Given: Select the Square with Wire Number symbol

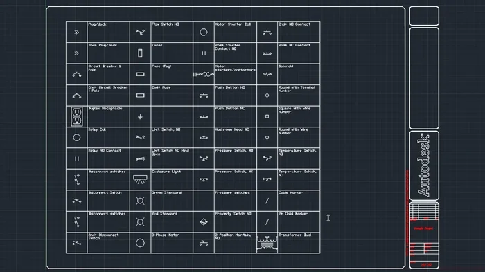Looking at the screenshot, I should pos(267,116).
